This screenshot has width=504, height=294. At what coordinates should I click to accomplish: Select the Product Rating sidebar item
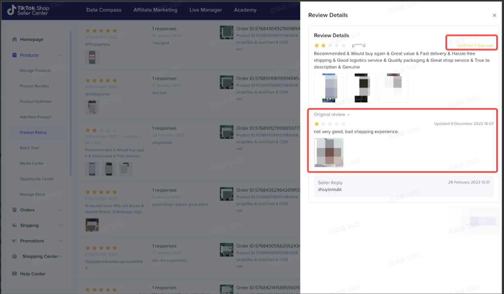click(37, 132)
